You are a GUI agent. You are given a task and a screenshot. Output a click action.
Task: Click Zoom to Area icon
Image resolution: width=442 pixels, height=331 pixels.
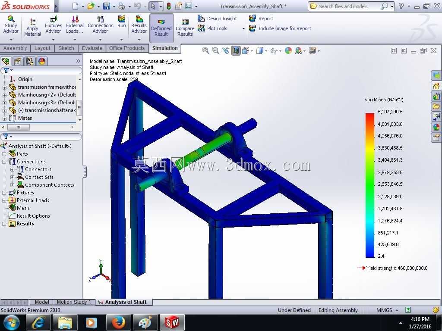pyautogui.click(x=216, y=51)
